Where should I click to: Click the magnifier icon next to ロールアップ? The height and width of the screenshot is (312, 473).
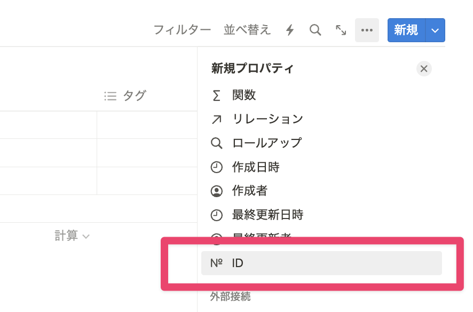216,143
